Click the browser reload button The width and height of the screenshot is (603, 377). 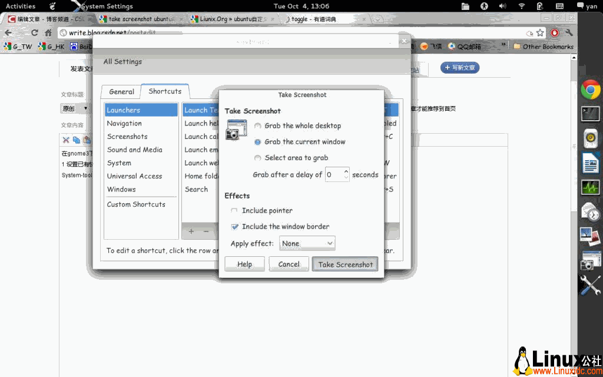click(35, 33)
